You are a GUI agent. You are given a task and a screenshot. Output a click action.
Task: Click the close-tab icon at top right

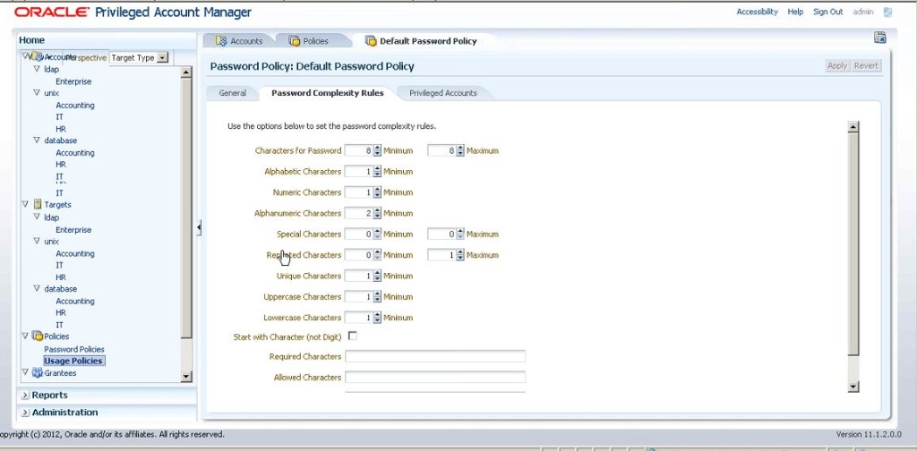(879, 38)
